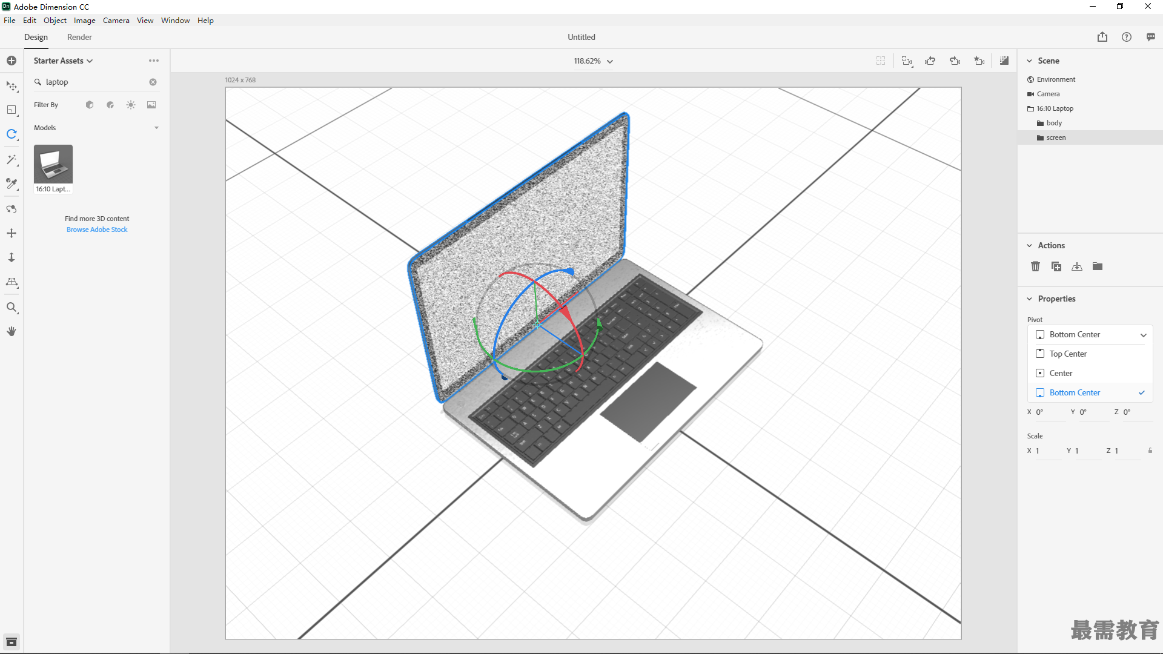The height and width of the screenshot is (654, 1163).
Task: Open the Camera menu
Action: tap(116, 21)
